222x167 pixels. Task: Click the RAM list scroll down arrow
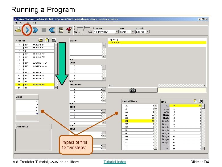point(203,148)
